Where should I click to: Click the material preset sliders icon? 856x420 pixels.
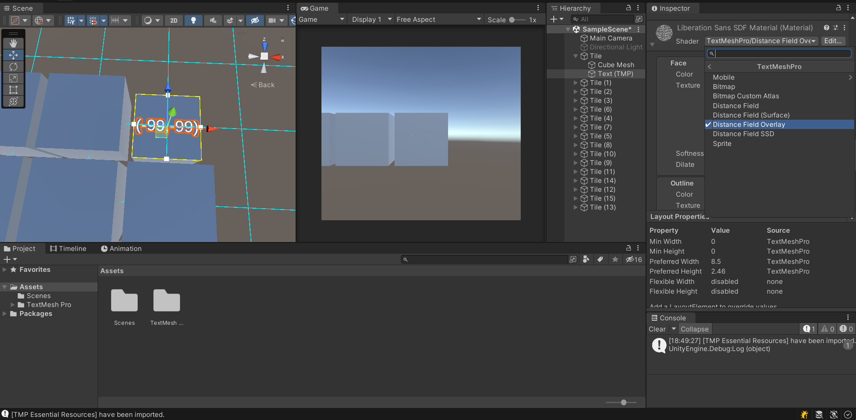(835, 28)
